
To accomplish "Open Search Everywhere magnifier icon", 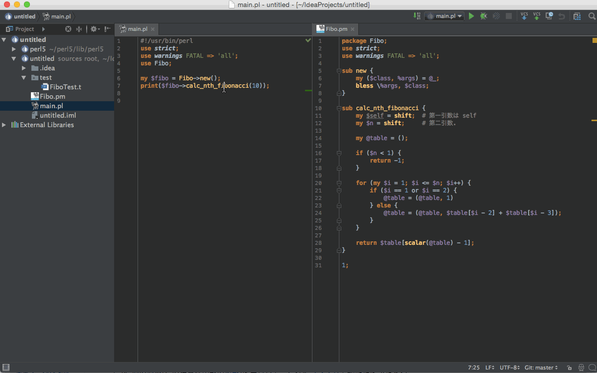I will pyautogui.click(x=592, y=16).
